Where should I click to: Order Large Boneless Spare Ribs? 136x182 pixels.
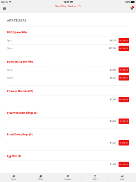pos(124,78)
